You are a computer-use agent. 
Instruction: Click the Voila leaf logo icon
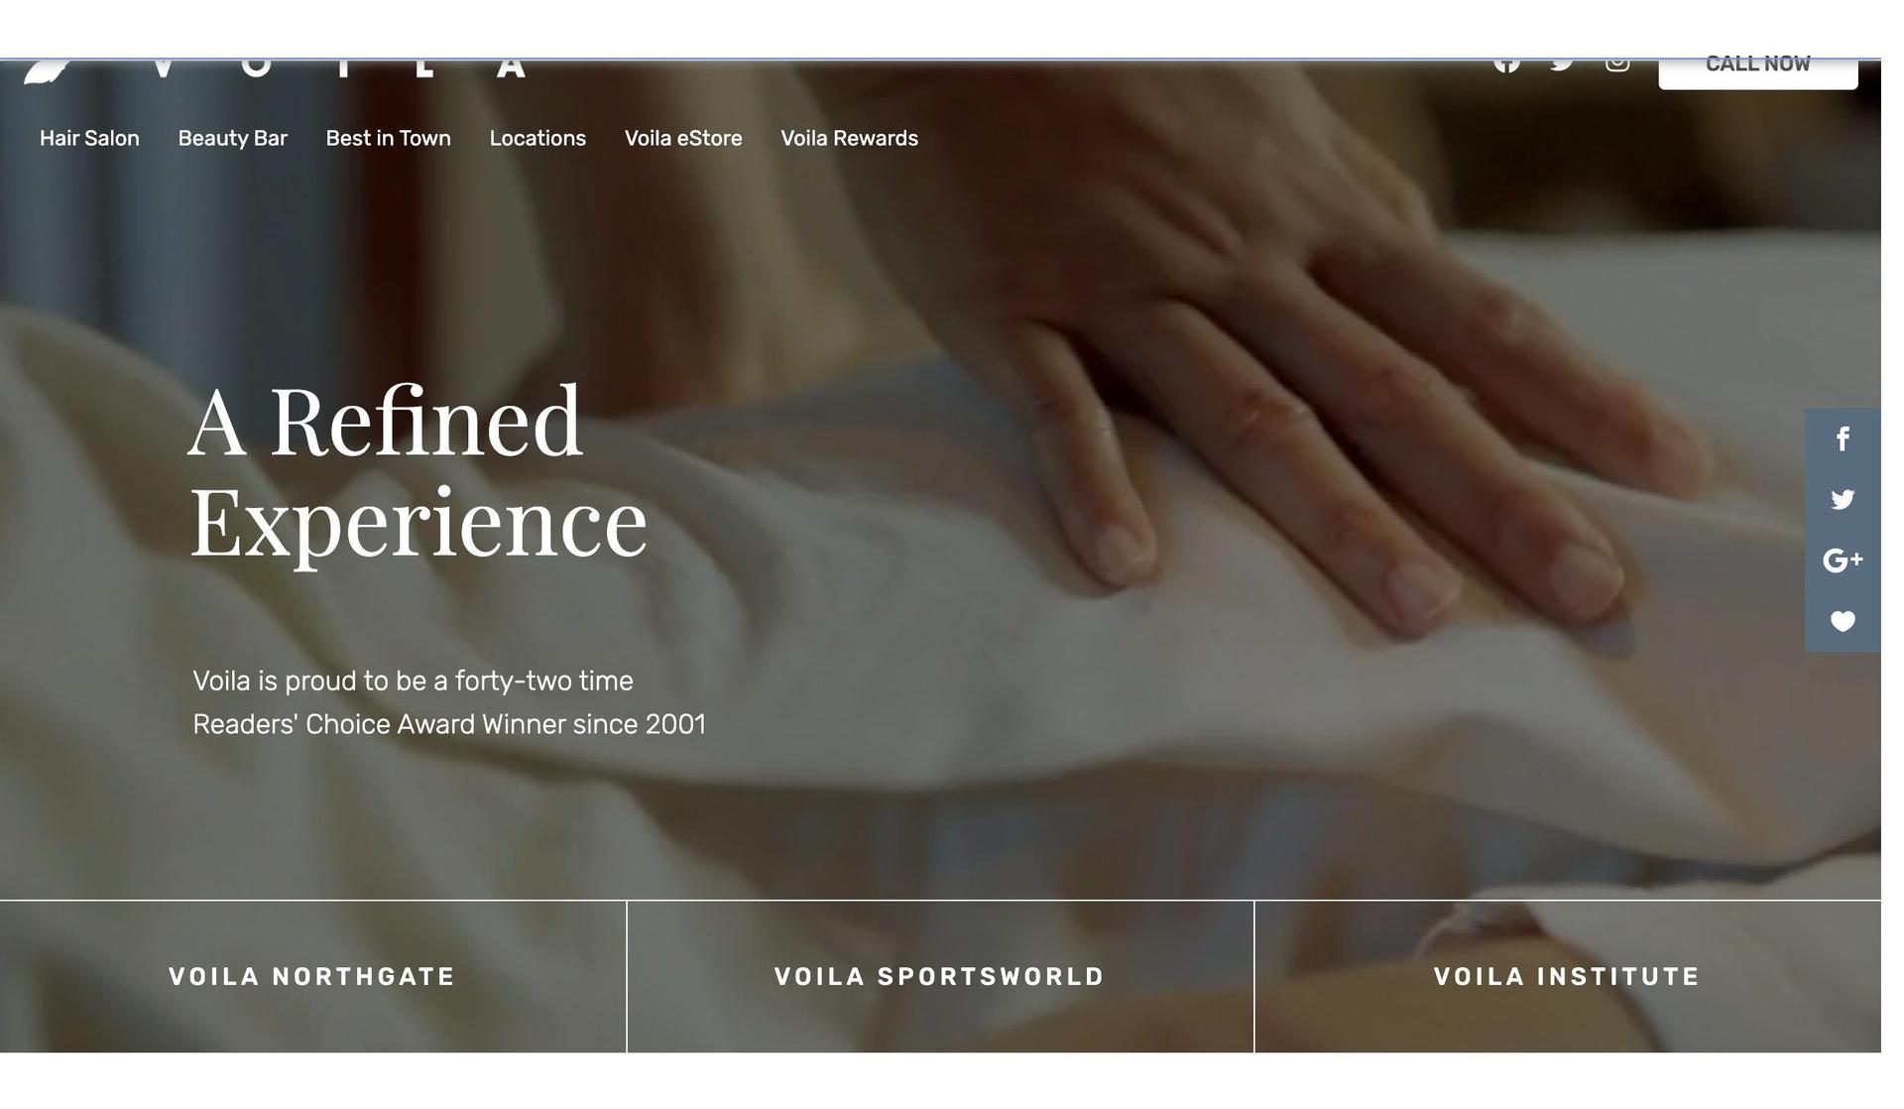tap(47, 72)
